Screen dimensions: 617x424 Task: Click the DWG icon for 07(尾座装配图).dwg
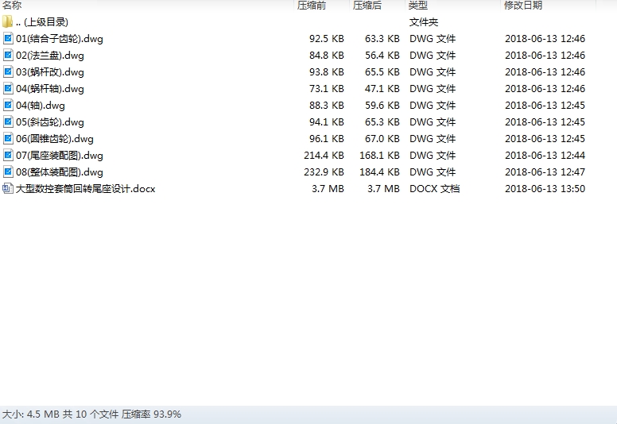click(8, 155)
